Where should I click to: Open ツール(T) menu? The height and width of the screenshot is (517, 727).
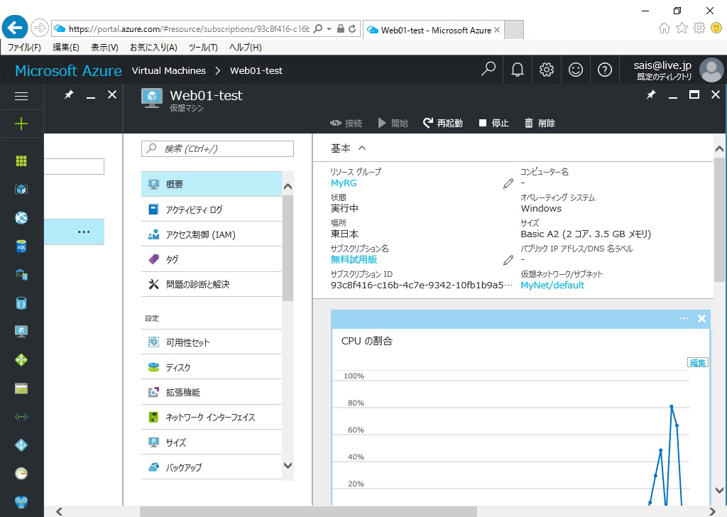pyautogui.click(x=203, y=48)
